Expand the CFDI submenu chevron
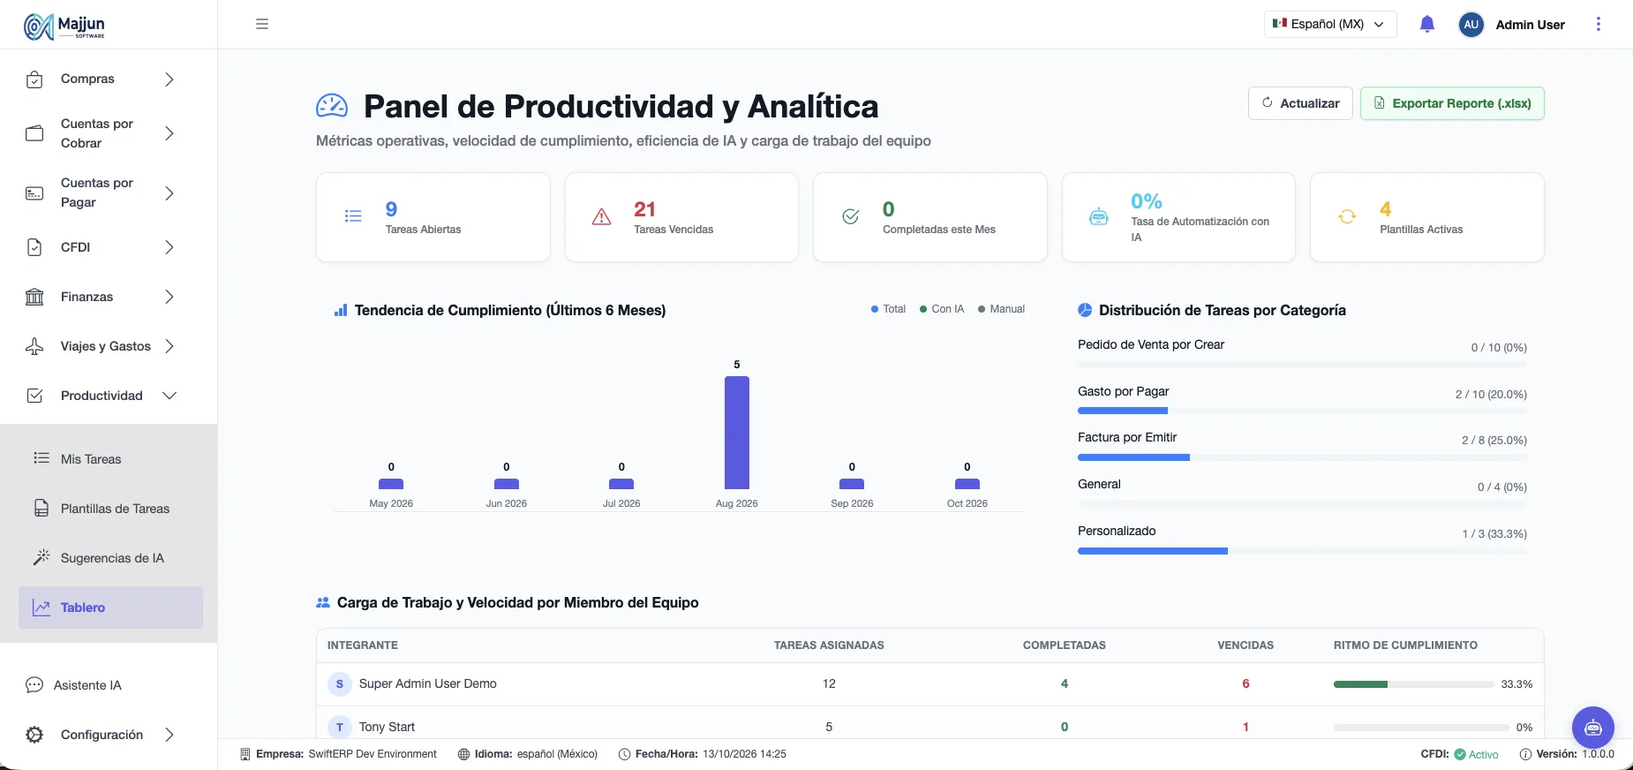 click(x=169, y=247)
